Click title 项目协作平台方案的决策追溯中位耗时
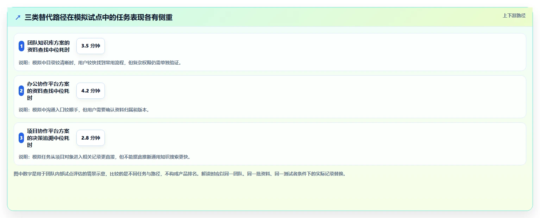The height and width of the screenshot is (218, 540). pos(49,138)
